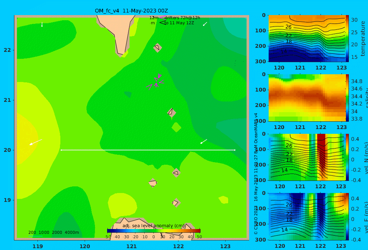Click the small island near 121.5E 22N

coord(157,48)
